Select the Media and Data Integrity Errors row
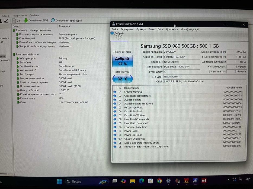 tap(178, 143)
